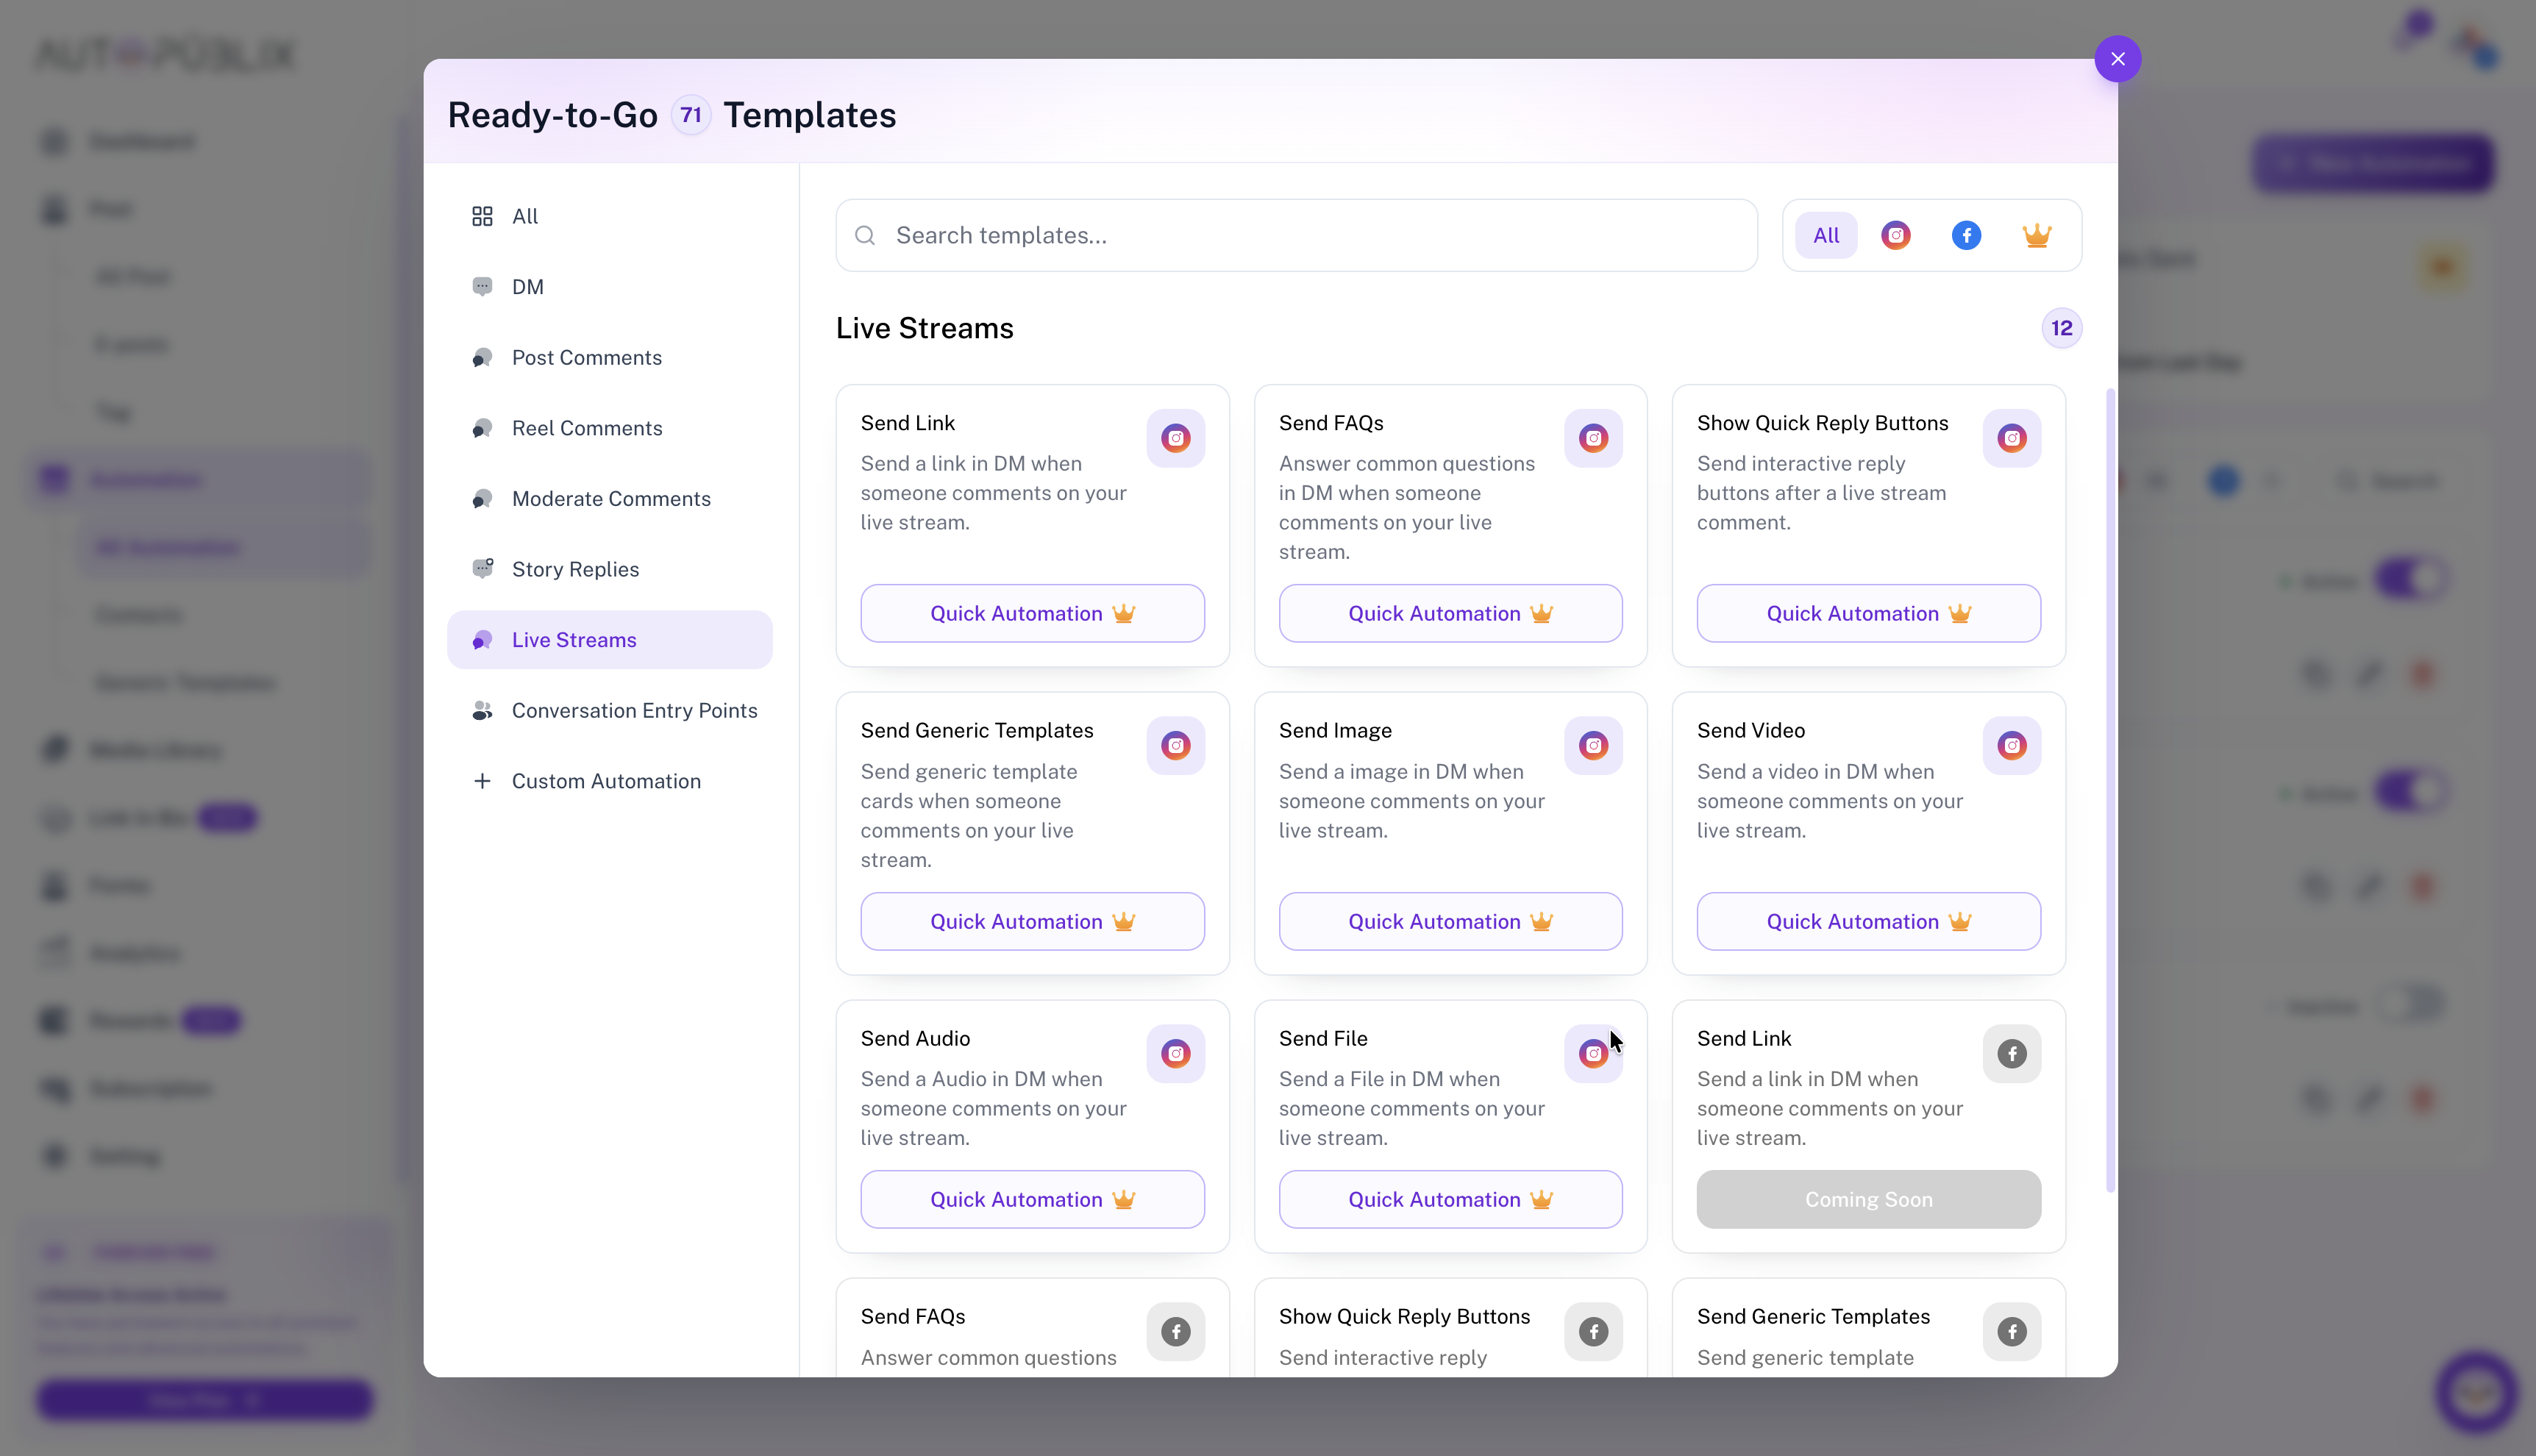Choose the Moderate Comments category
2536x1456 pixels.
[x=609, y=499]
